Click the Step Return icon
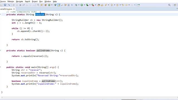 pos(34,5)
